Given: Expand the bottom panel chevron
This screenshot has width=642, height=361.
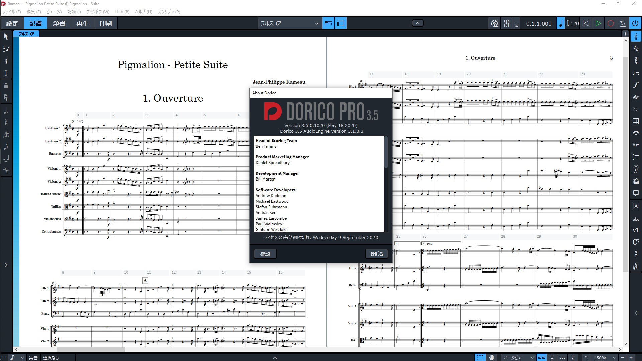Looking at the screenshot, I should [x=275, y=358].
